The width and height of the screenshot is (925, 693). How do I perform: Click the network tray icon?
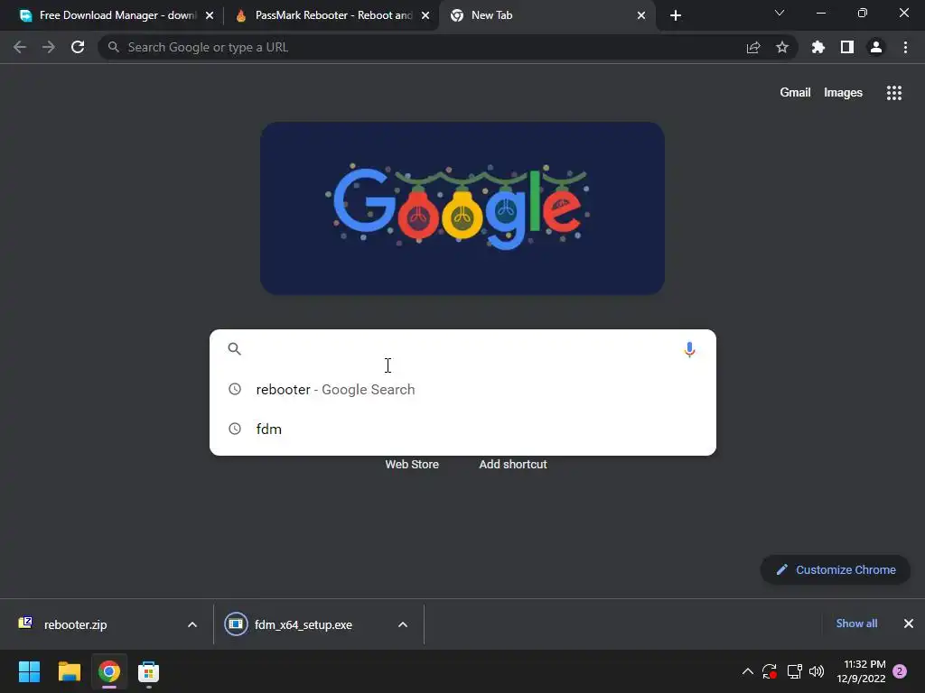click(x=795, y=671)
